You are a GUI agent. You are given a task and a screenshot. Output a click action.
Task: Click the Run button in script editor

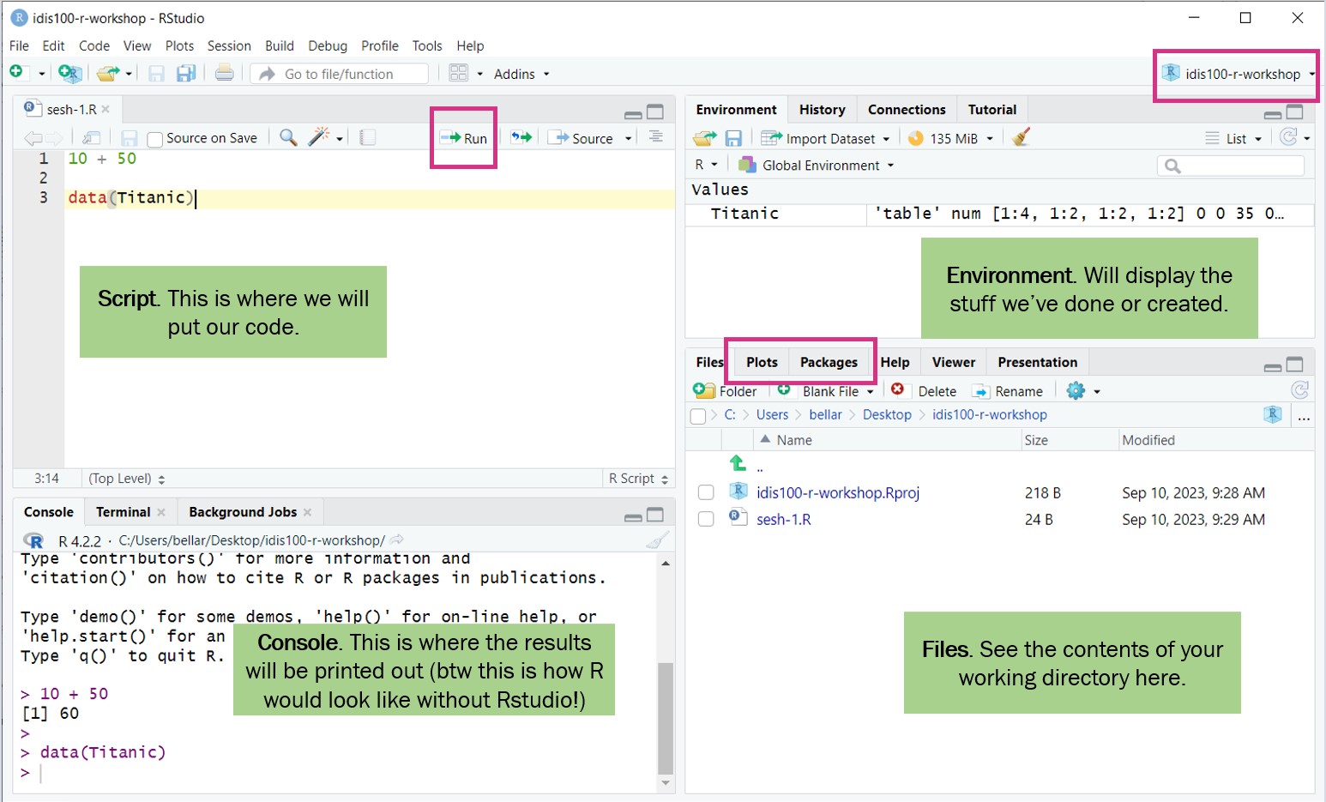464,138
